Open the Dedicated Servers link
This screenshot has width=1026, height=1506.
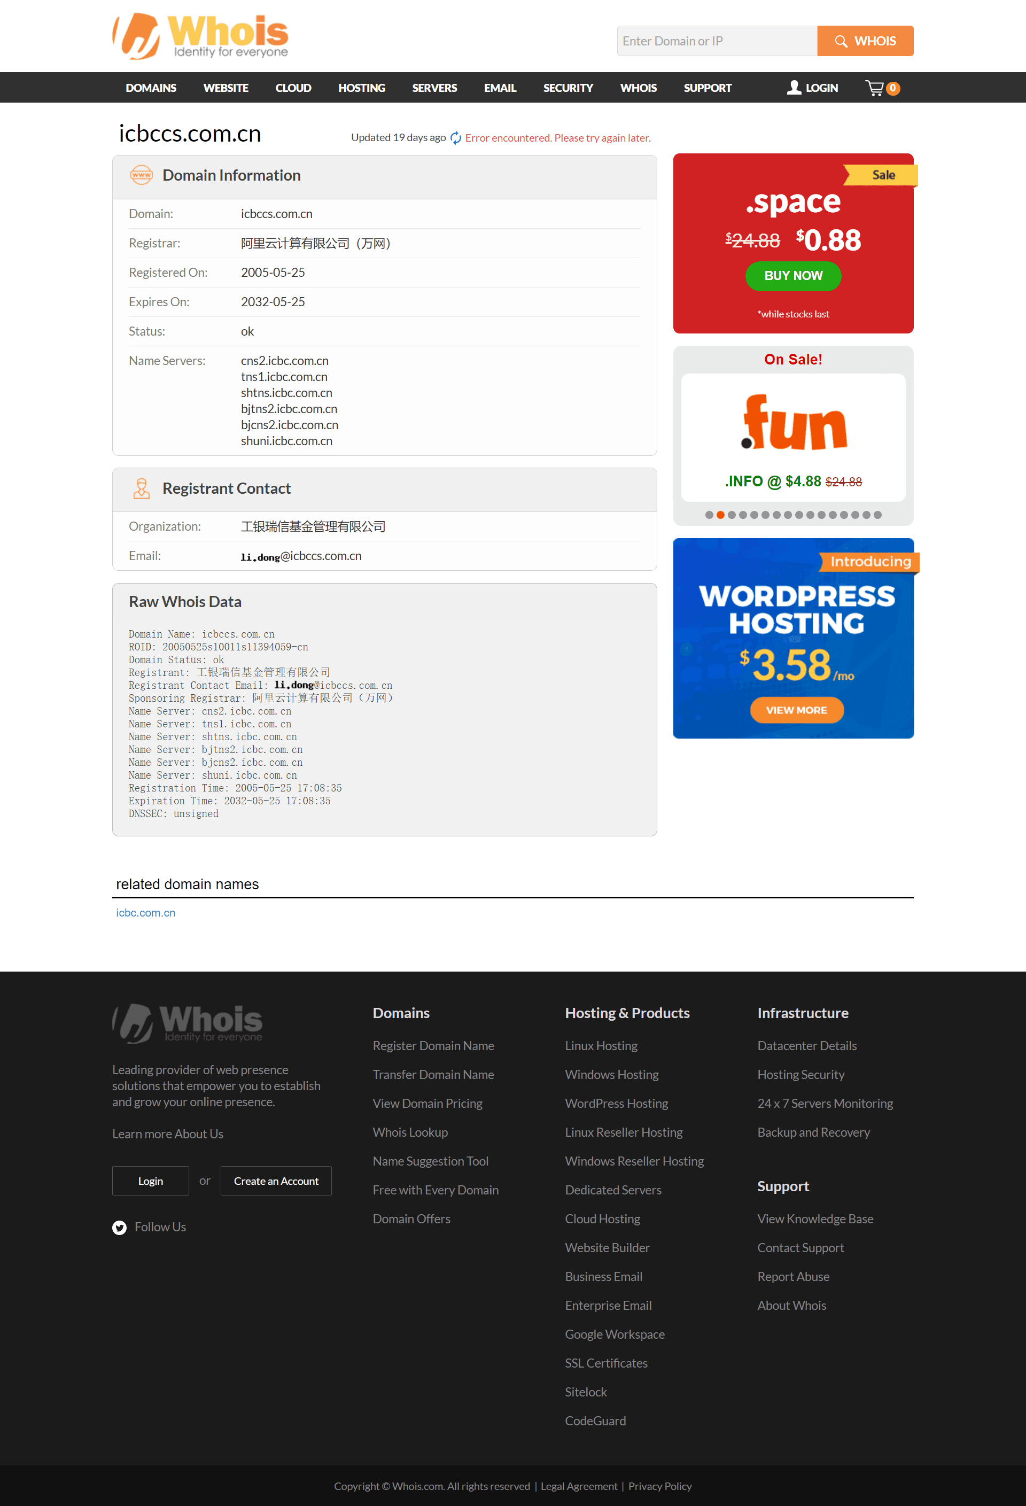click(613, 1190)
